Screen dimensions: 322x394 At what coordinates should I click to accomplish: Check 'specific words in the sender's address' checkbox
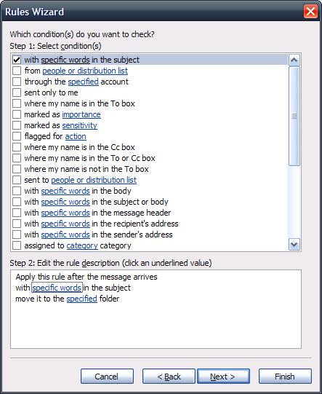[17, 235]
